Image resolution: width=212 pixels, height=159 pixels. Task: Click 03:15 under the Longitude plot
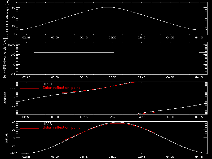84,117
